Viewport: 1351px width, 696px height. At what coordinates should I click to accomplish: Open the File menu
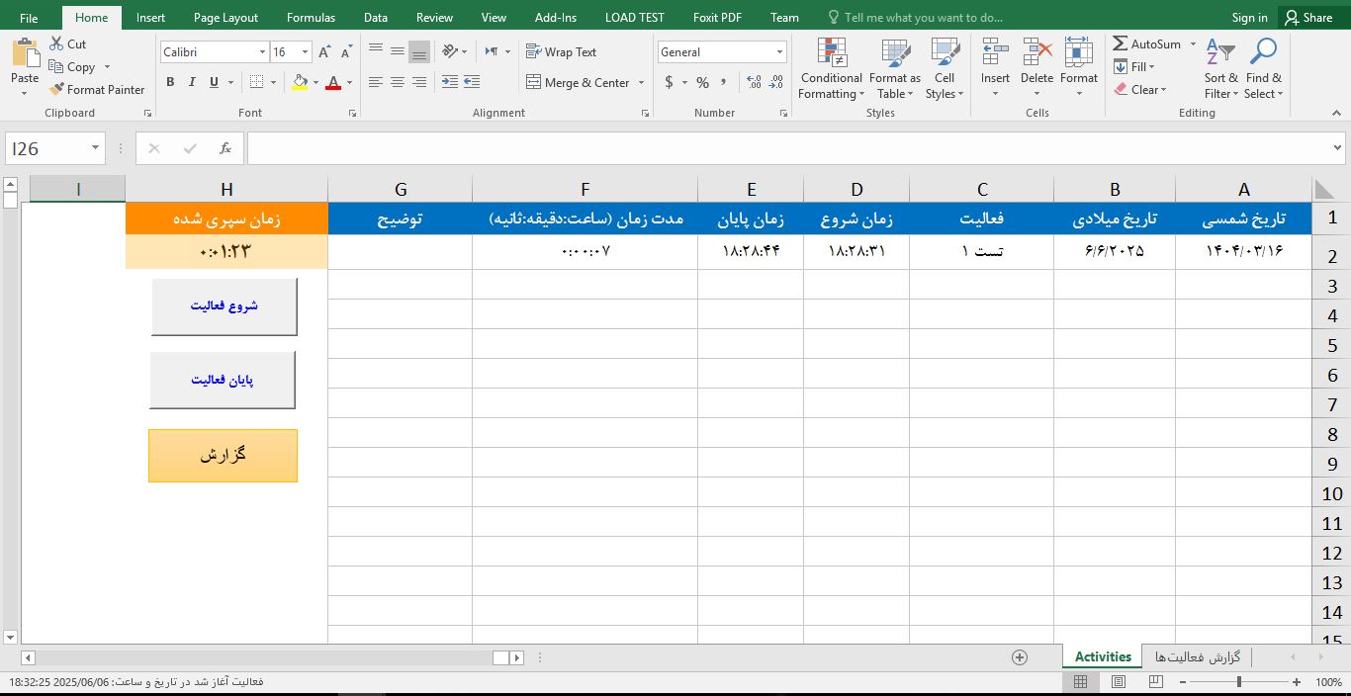29,18
